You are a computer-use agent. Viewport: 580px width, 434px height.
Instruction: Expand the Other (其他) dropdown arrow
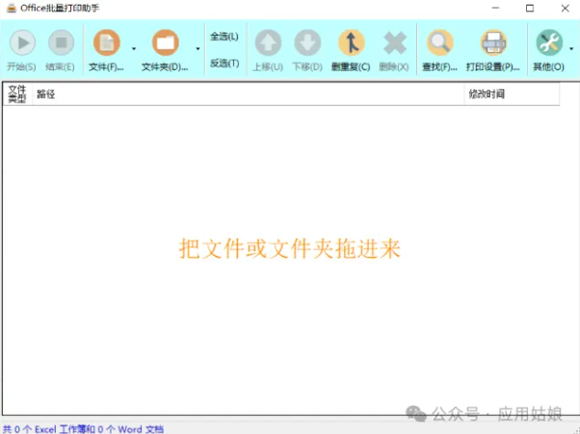pyautogui.click(x=572, y=48)
